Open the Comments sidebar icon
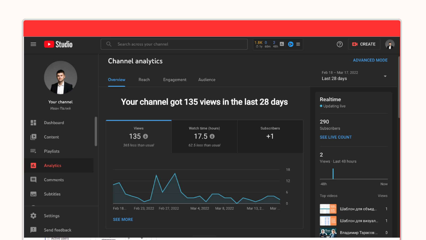 point(33,180)
